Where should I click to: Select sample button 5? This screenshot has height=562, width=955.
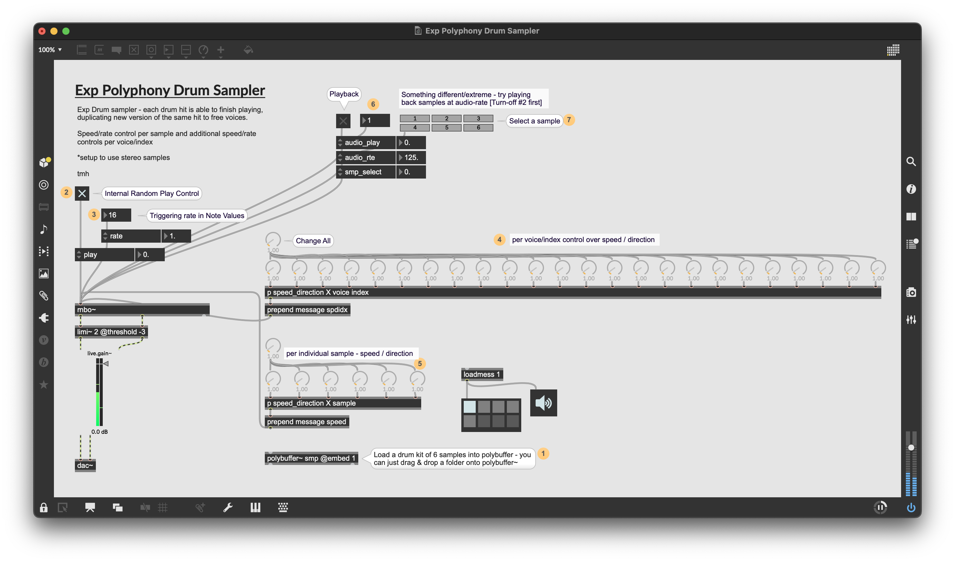tap(446, 127)
